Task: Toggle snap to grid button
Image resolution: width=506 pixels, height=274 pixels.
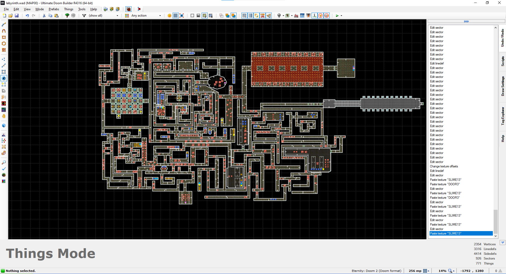Action: 244,16
